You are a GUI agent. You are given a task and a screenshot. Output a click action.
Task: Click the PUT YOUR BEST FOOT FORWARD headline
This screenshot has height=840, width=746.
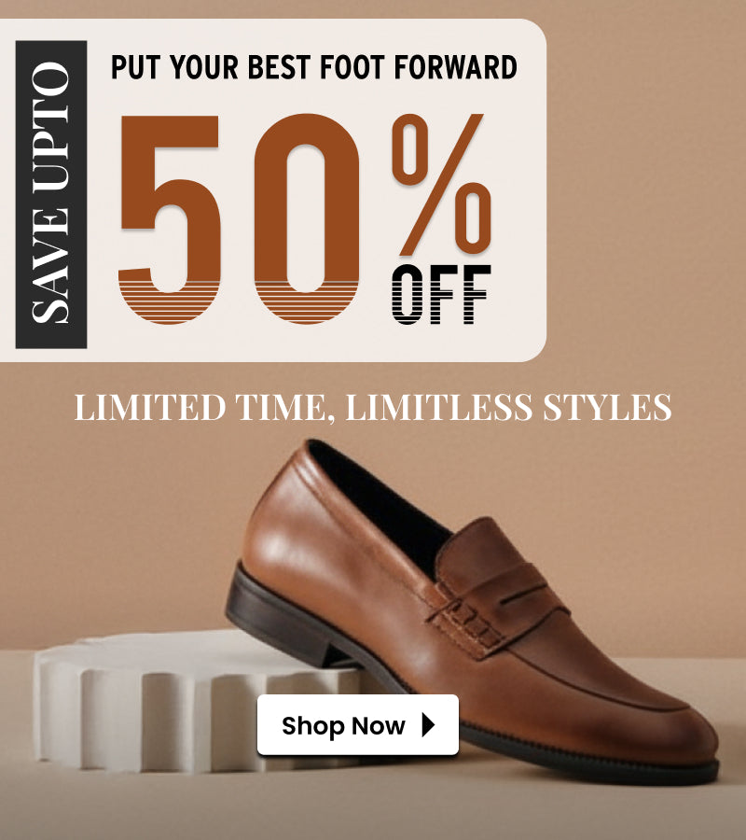pyautogui.click(x=313, y=67)
